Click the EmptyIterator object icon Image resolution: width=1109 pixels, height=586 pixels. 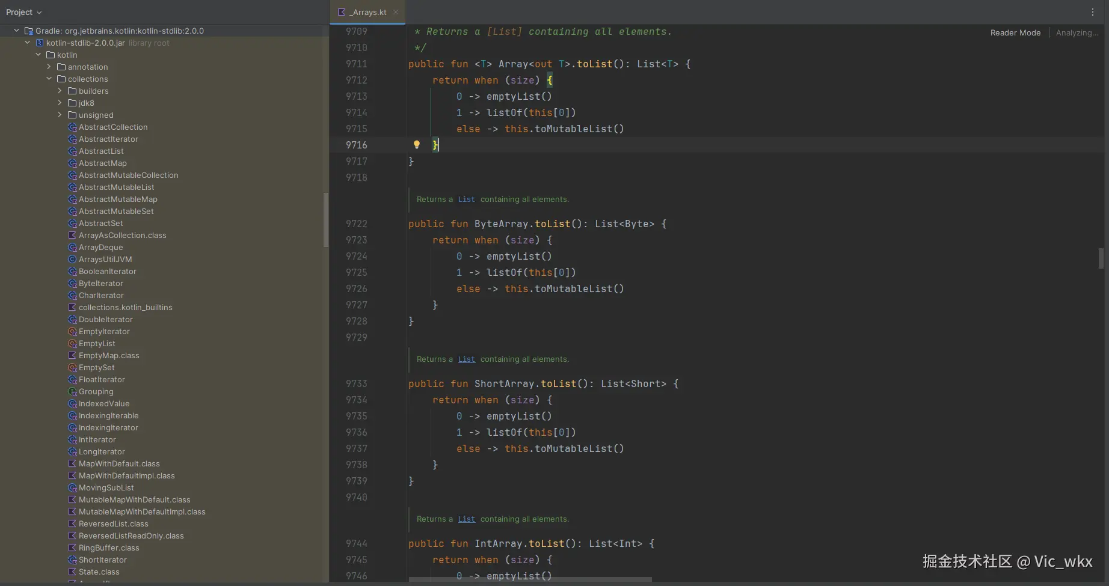click(x=72, y=331)
